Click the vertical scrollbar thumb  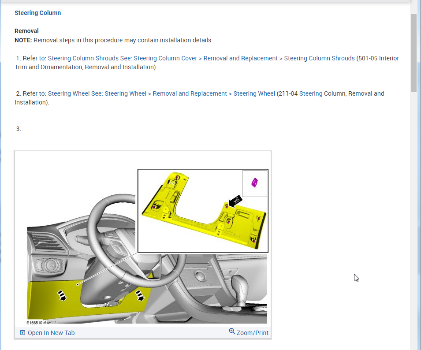414,53
